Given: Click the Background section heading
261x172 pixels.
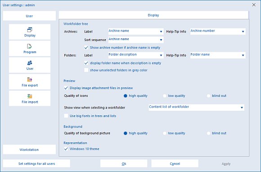Looking at the screenshot, I should (73, 127).
